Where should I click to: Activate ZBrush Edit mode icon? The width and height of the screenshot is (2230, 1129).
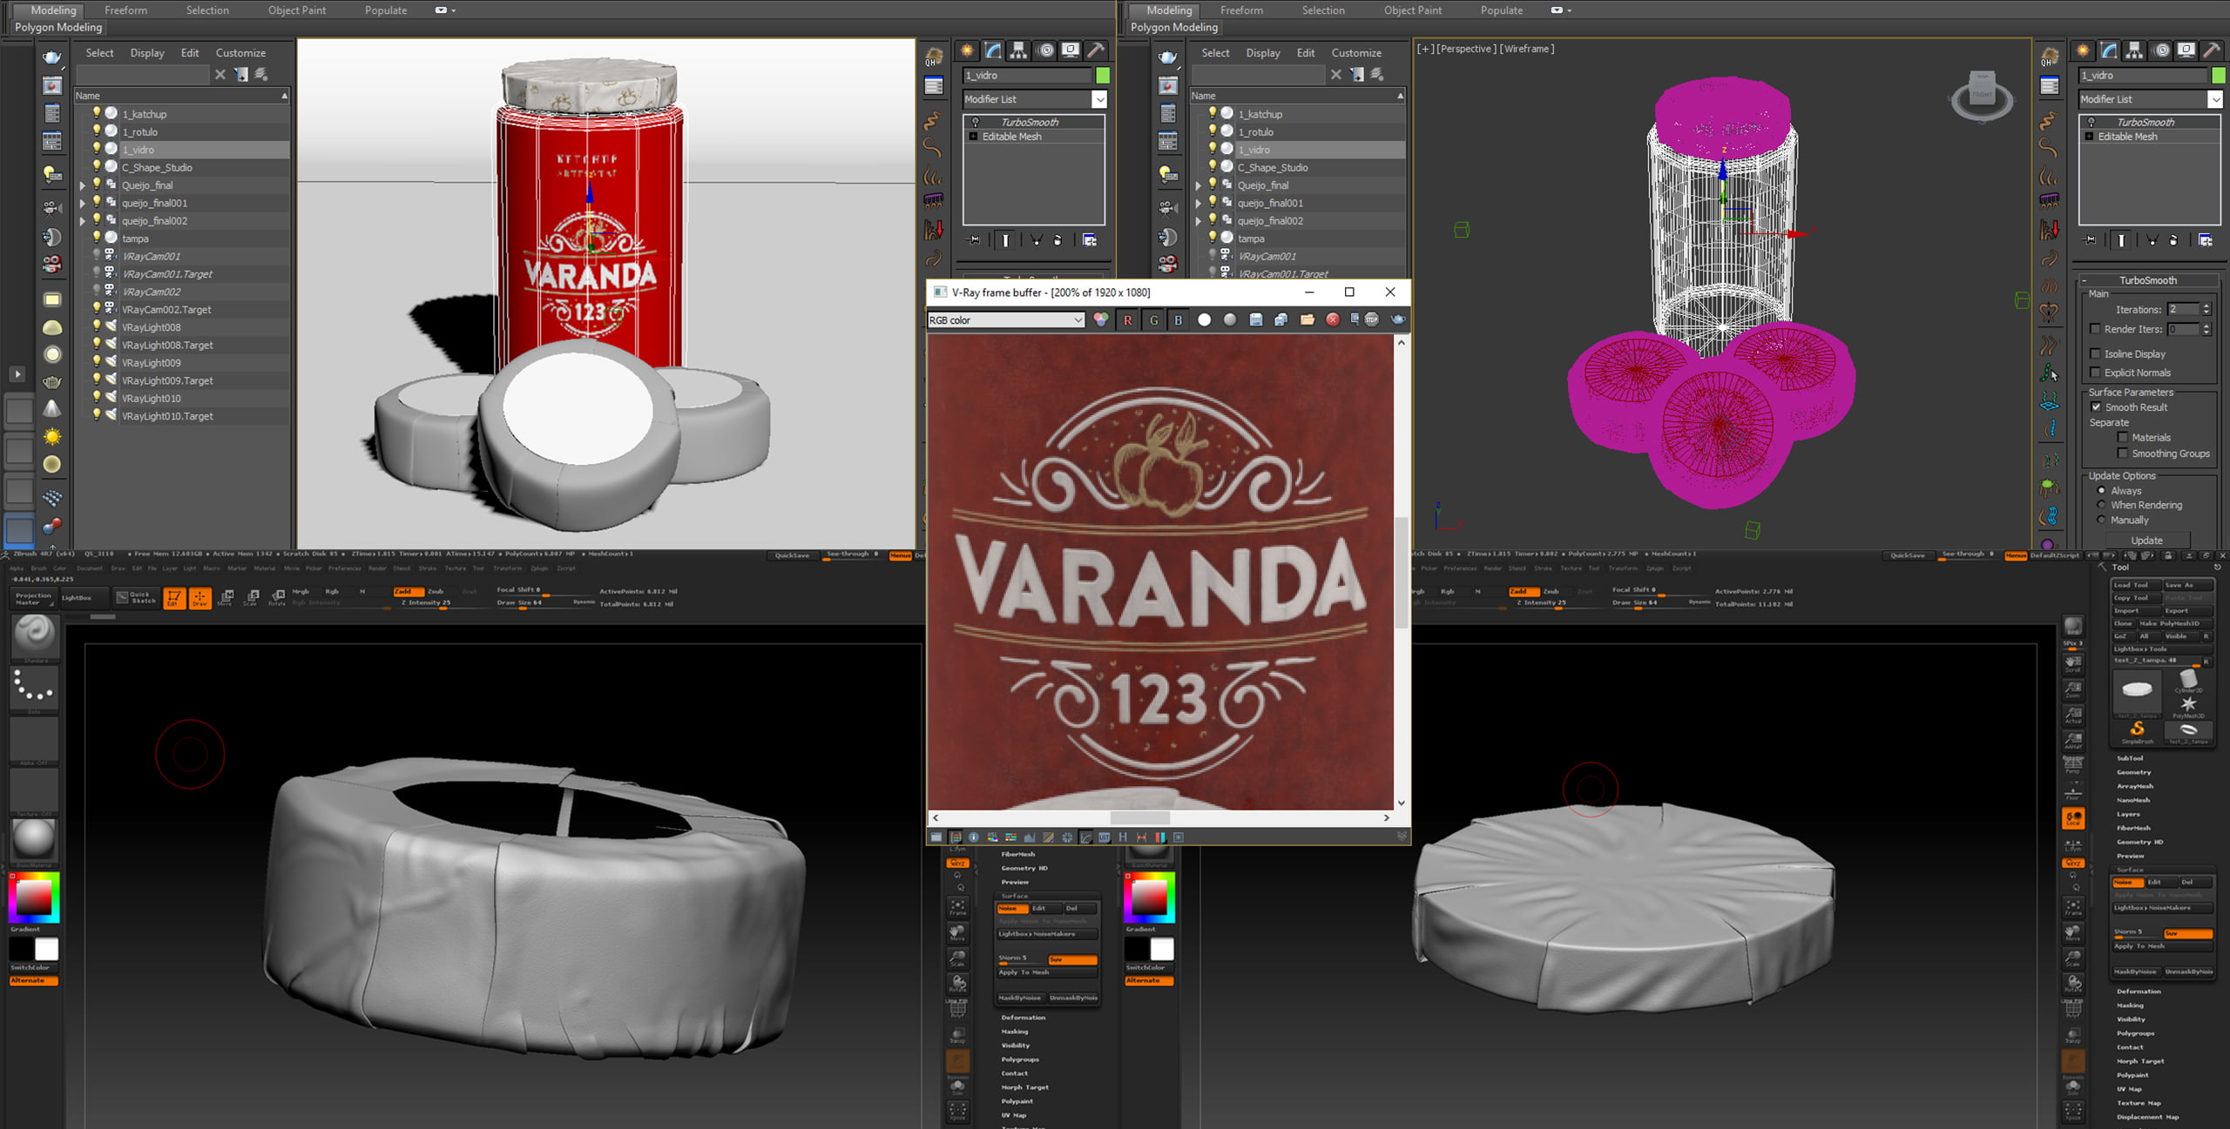(x=173, y=596)
